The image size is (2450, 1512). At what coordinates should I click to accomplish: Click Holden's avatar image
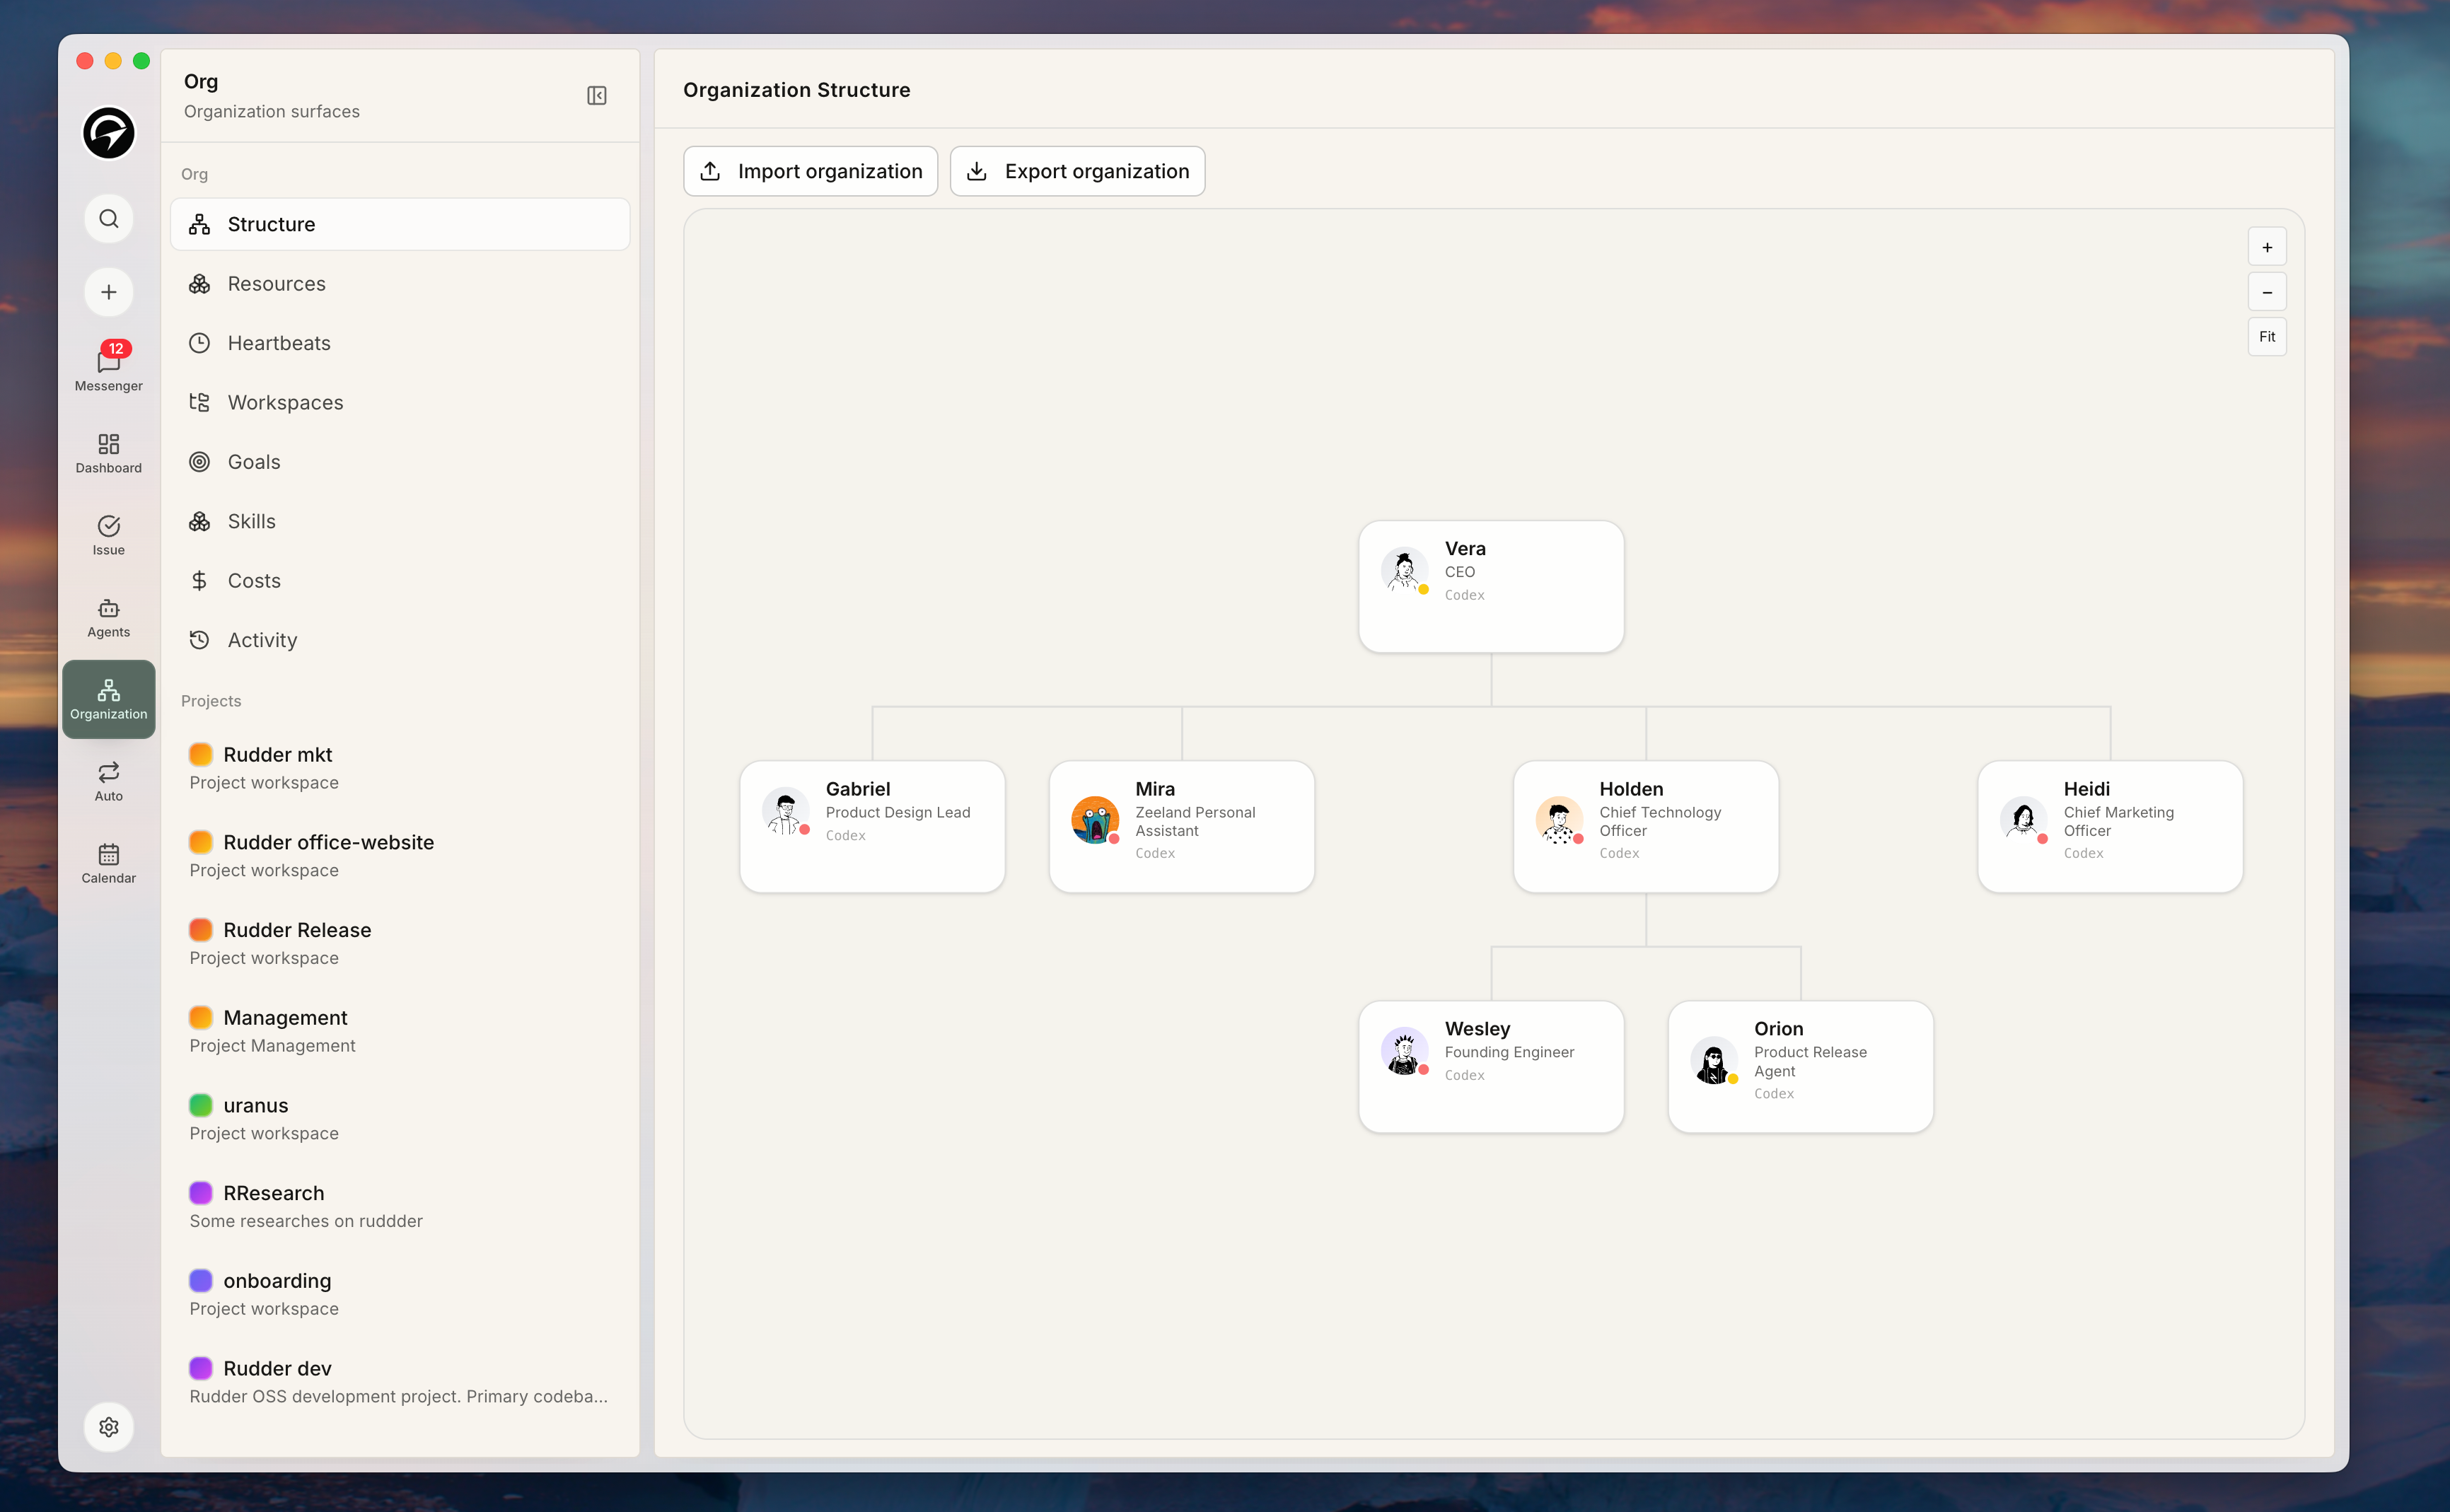click(1558, 820)
